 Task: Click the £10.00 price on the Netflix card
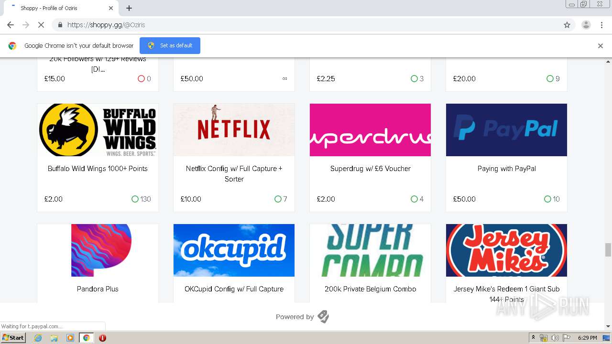191,199
